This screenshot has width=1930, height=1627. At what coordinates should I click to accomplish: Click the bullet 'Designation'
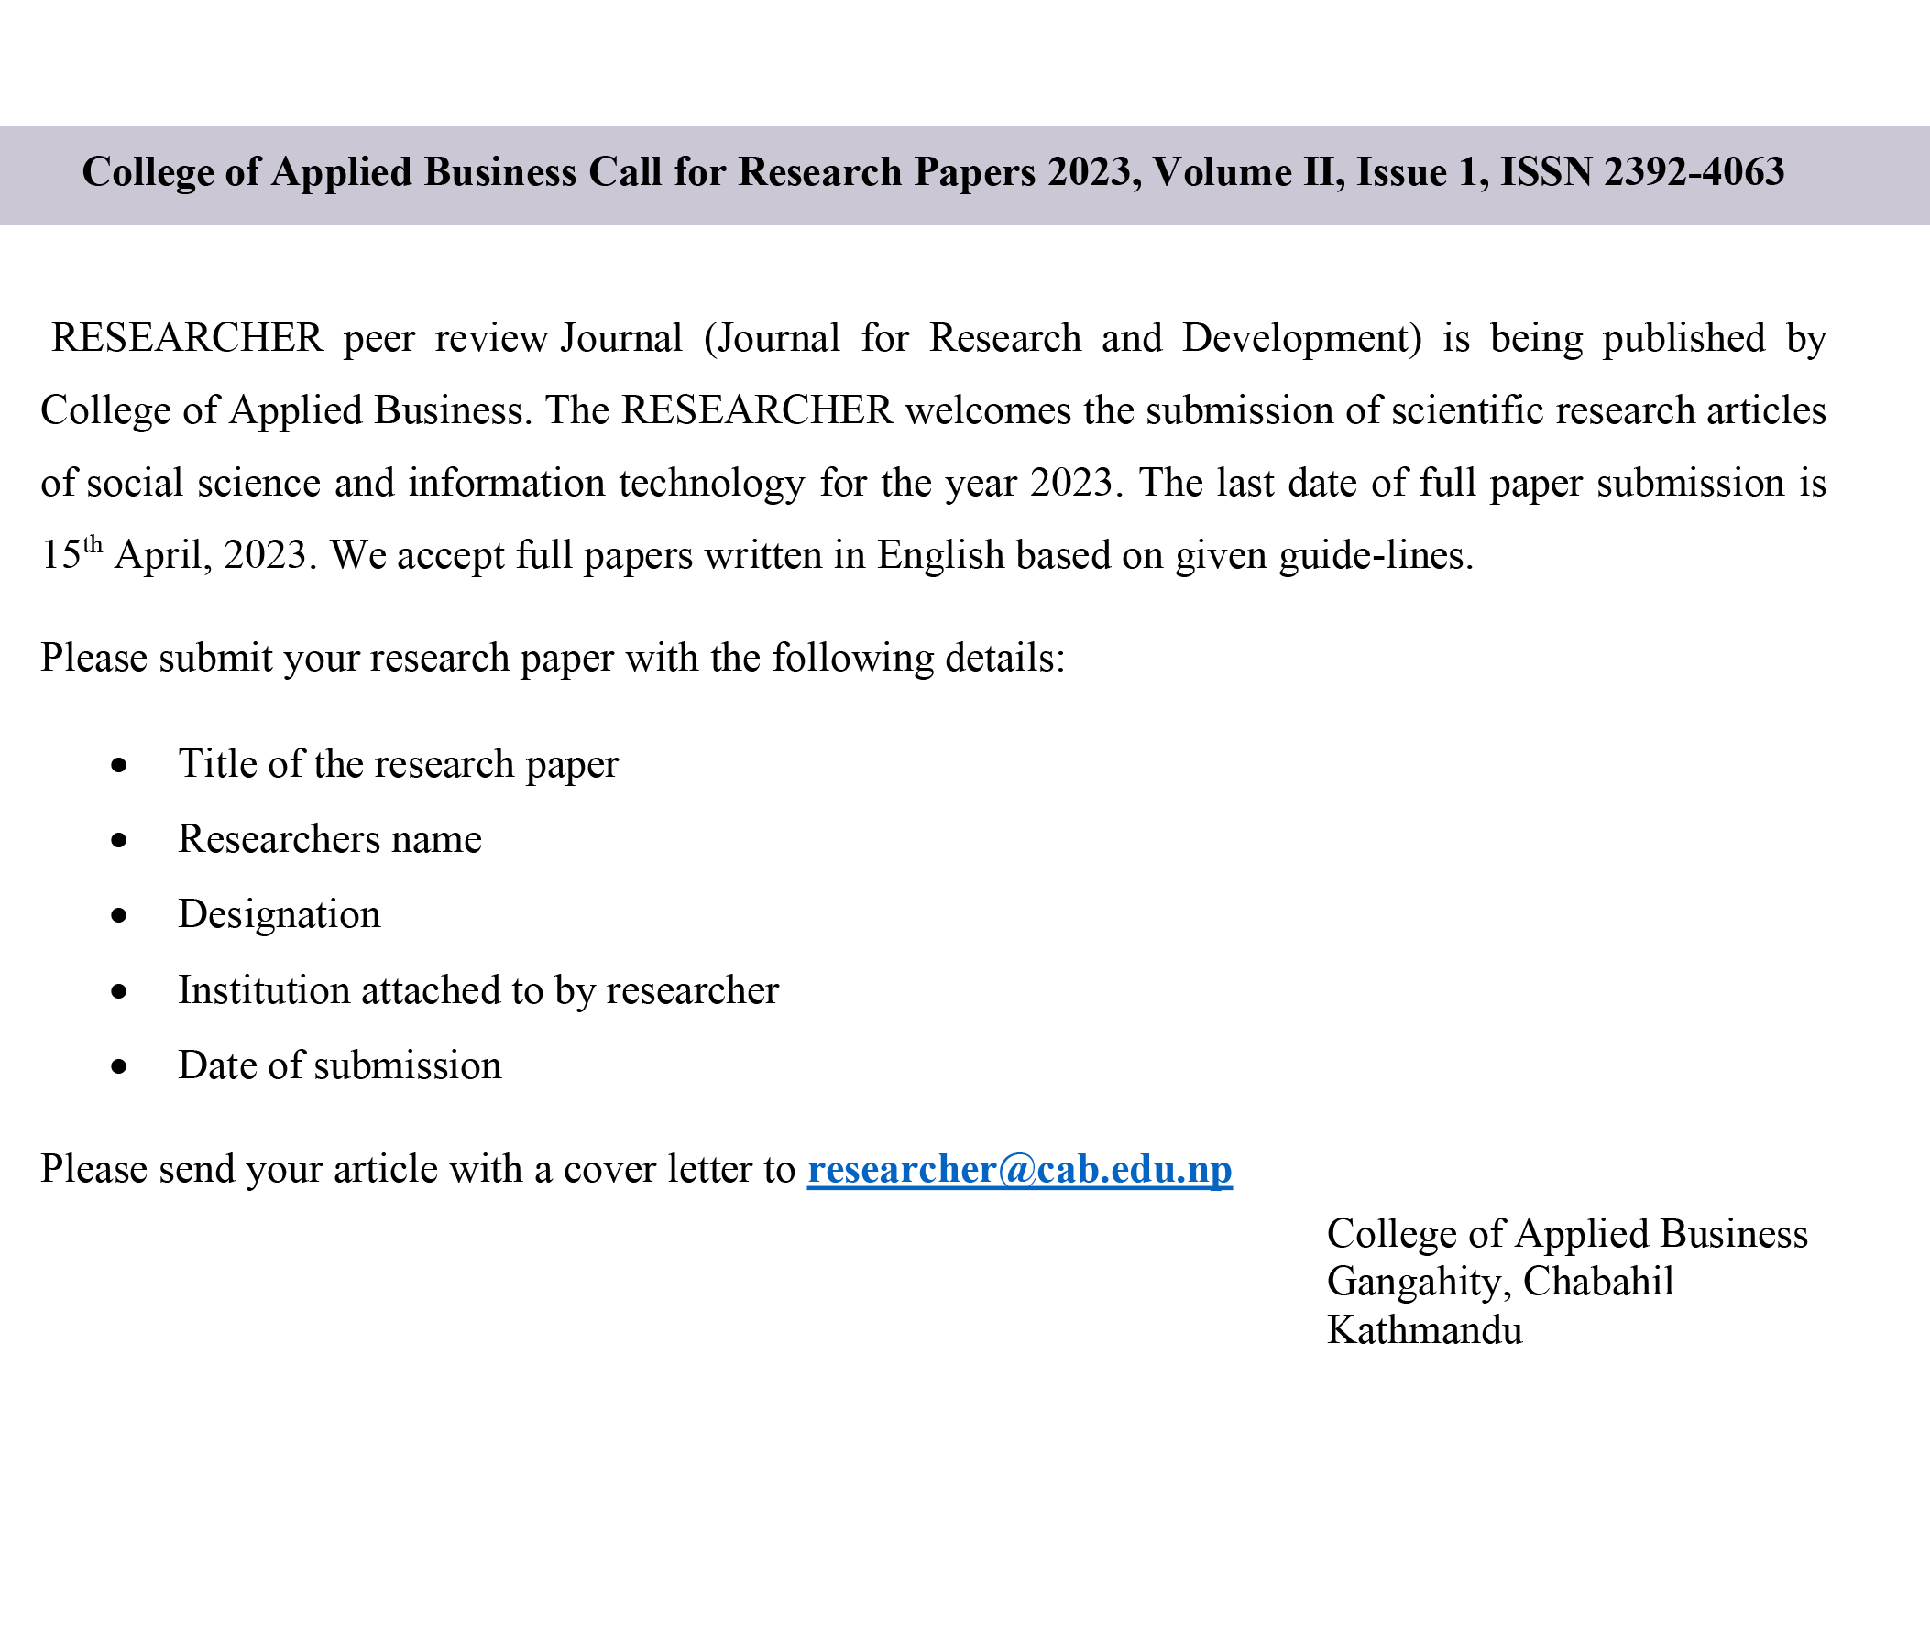pos(279,915)
